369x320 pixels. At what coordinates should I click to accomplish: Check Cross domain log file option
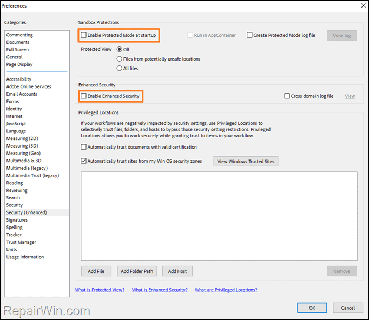click(287, 96)
